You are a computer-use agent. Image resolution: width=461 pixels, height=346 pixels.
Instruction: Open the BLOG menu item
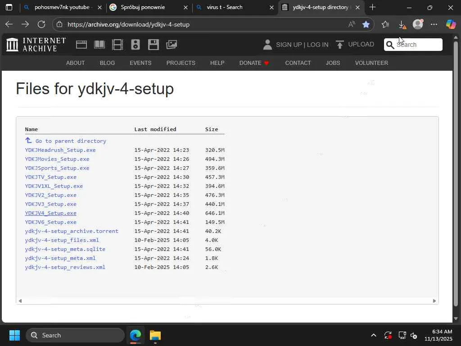[107, 63]
